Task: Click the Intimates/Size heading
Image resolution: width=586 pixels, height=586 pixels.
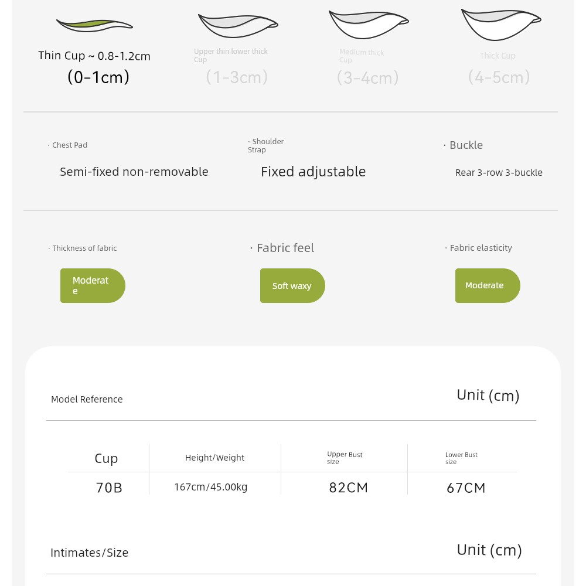Action: pyautogui.click(x=89, y=553)
